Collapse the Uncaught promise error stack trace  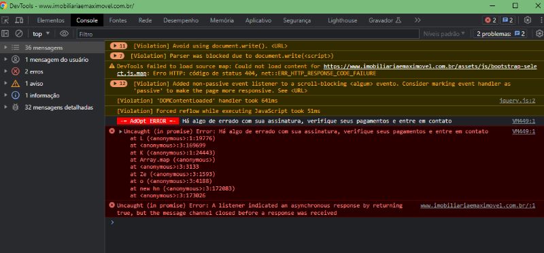coord(121,132)
